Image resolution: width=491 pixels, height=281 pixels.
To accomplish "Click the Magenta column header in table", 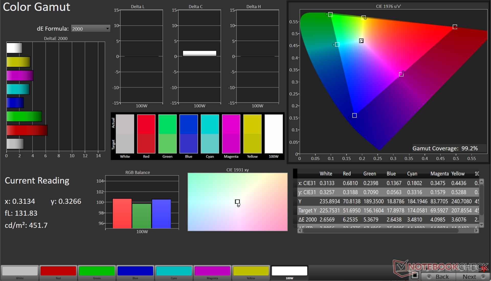I will (x=439, y=174).
